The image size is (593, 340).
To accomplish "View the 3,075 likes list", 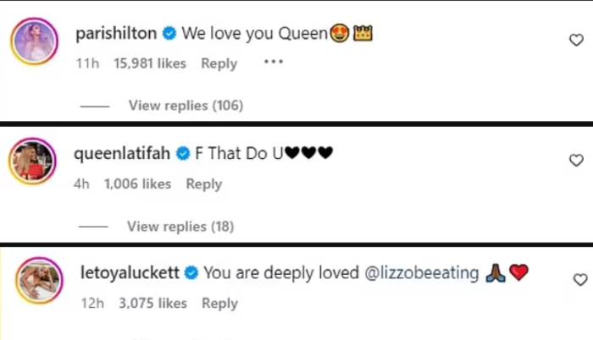I will point(149,303).
